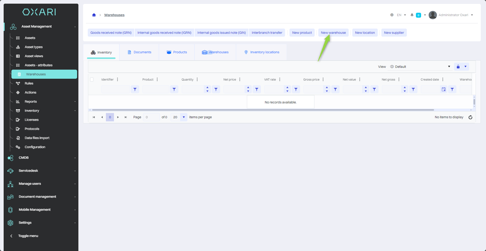Click the Identifier column filter icon
The image size is (486, 251).
(135, 89)
